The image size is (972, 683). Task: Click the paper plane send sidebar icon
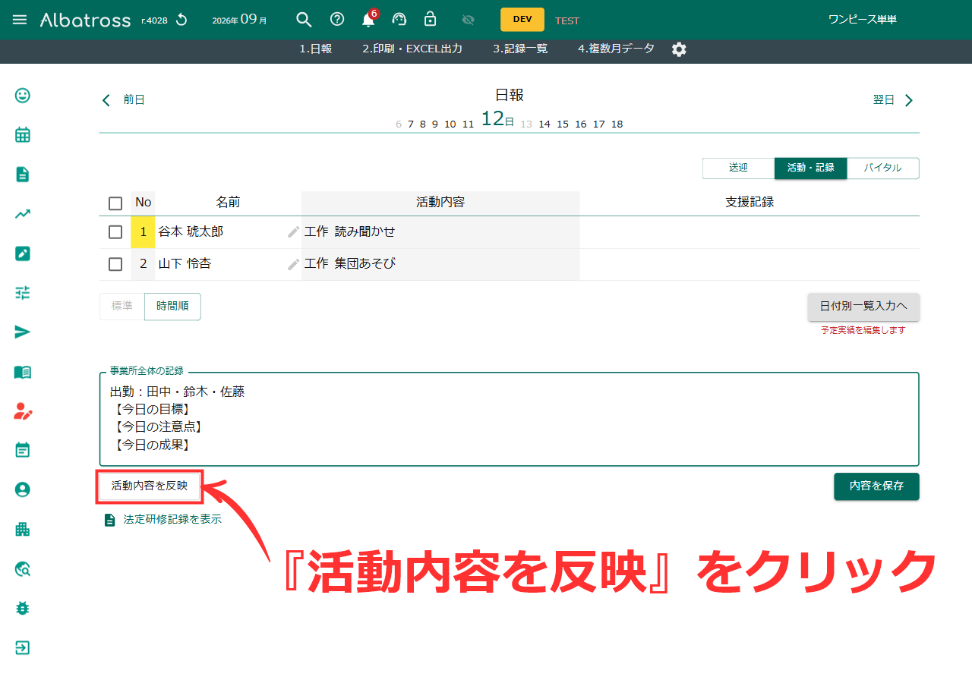23,332
